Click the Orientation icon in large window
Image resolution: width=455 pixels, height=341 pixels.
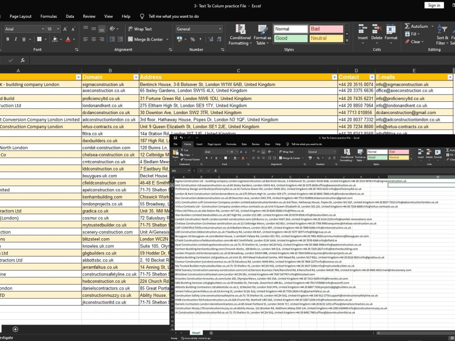[112, 29]
